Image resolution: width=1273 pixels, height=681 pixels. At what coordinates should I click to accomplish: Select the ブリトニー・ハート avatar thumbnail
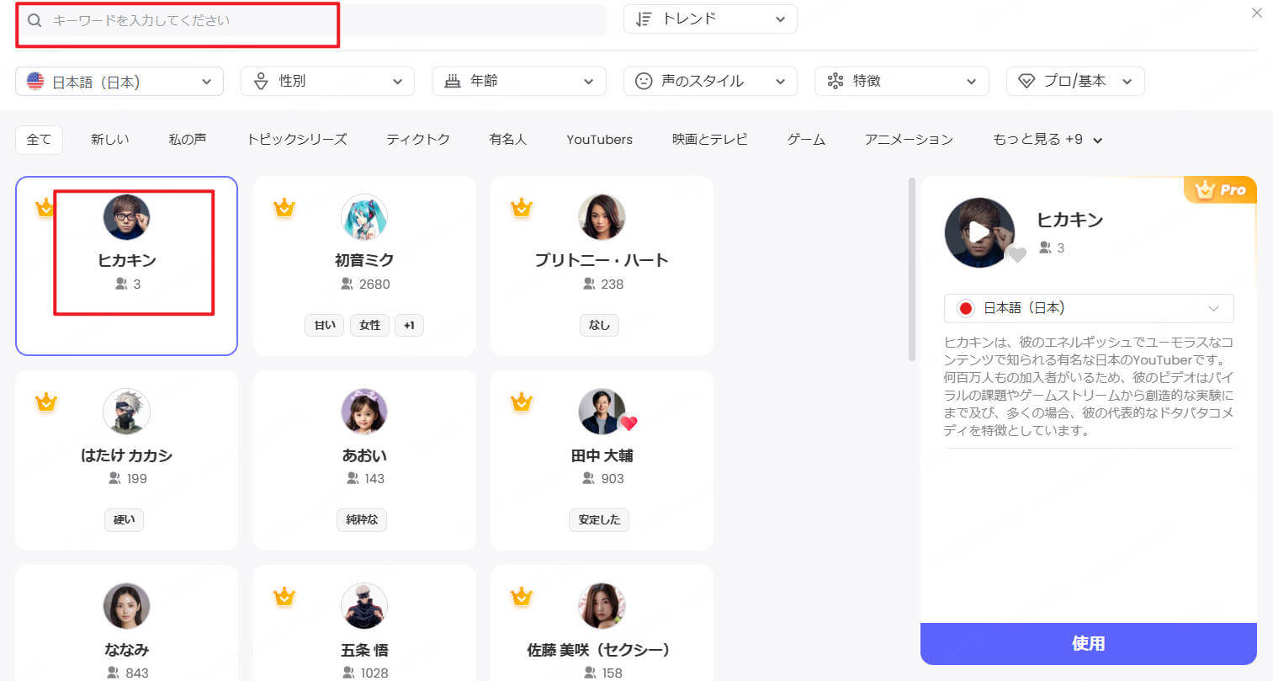tap(602, 217)
